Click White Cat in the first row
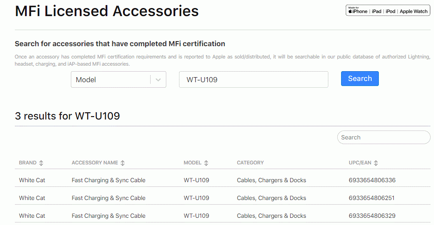 tap(32, 180)
